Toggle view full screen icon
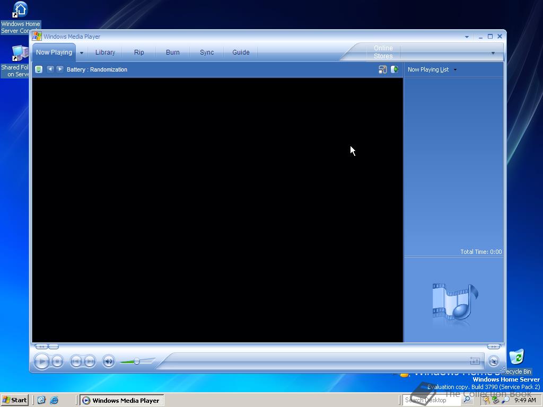The image size is (543, 407). 383,69
